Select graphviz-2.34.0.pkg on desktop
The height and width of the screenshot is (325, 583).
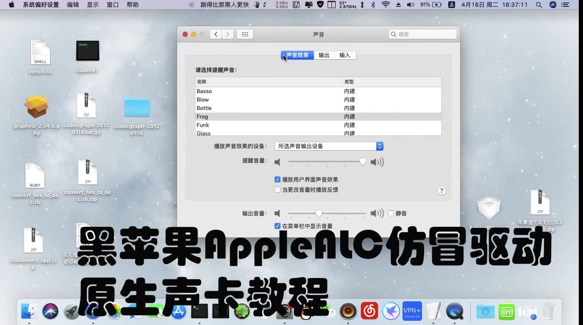point(37,115)
